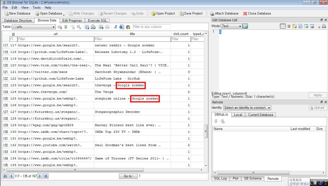Click the set as NULL icon
The image size is (328, 186).
tap(318, 26)
